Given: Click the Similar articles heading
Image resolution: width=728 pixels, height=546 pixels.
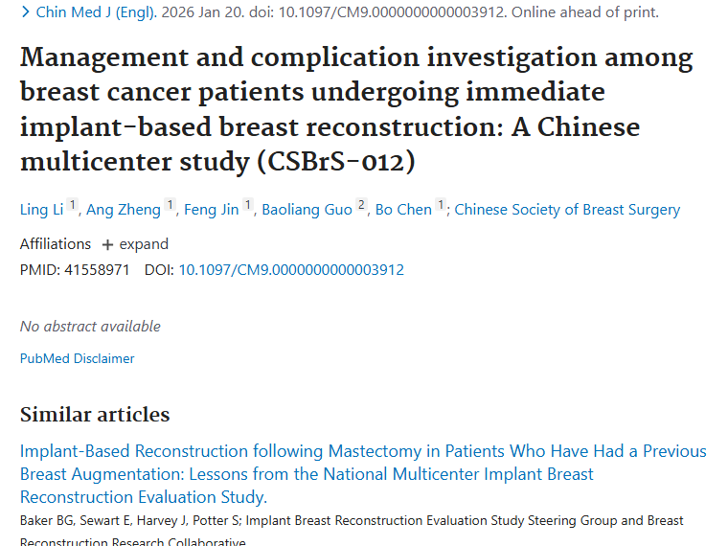Looking at the screenshot, I should pos(95,414).
